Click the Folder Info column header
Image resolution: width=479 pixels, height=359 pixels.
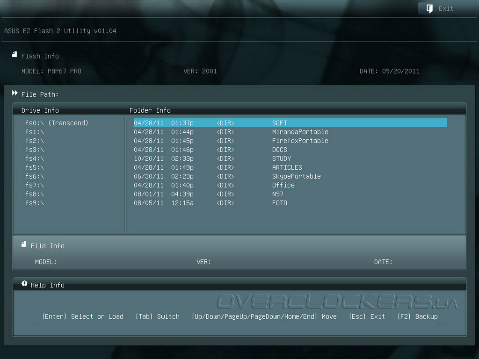click(x=150, y=110)
